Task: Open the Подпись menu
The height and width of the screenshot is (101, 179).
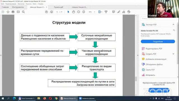Action: (29, 4)
